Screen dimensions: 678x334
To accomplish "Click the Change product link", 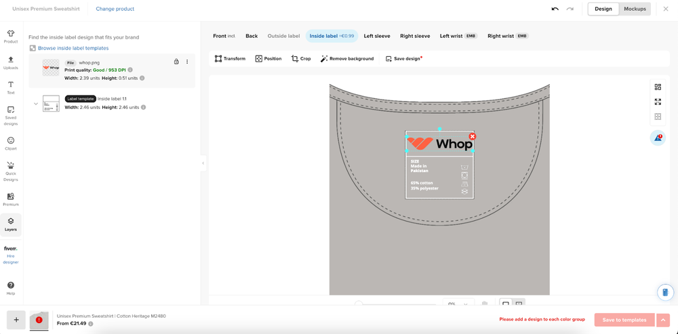I will click(x=115, y=9).
